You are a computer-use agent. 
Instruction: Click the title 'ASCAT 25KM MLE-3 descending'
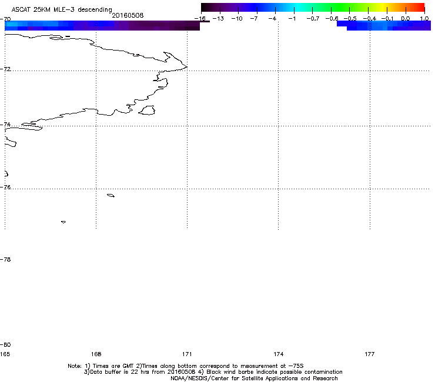click(62, 9)
